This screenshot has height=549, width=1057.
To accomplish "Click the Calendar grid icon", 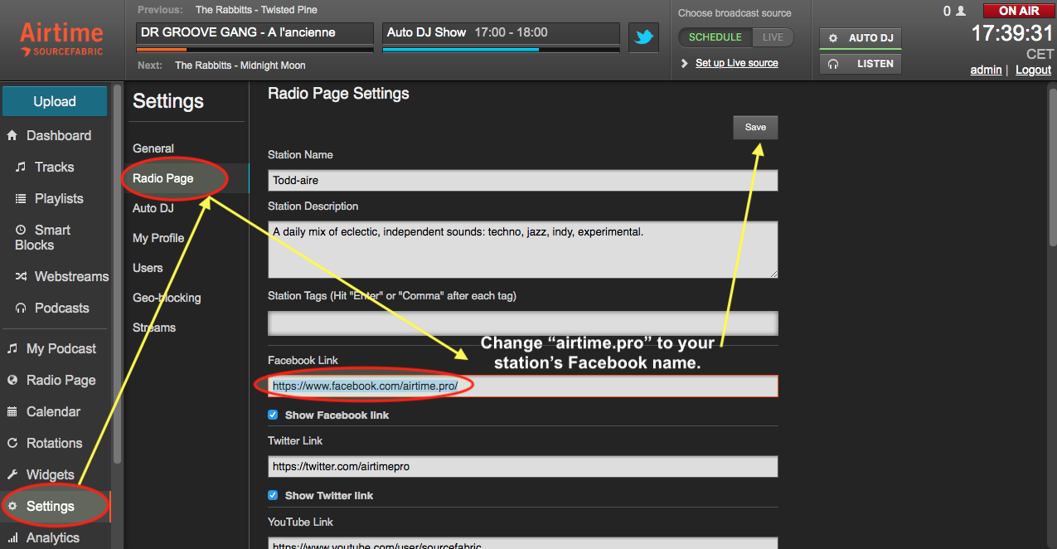I will [12, 411].
